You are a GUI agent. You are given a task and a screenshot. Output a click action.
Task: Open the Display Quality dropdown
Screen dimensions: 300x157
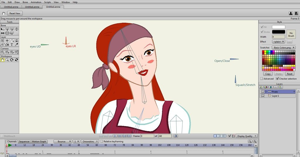coord(246,136)
